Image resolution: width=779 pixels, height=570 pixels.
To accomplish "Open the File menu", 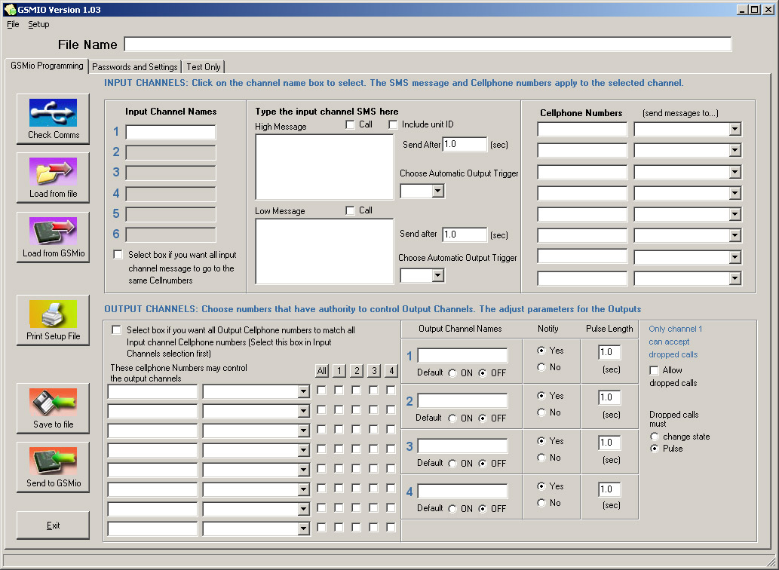I will (x=13, y=24).
